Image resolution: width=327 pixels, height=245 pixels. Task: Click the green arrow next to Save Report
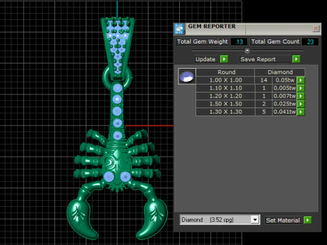pos(296,59)
